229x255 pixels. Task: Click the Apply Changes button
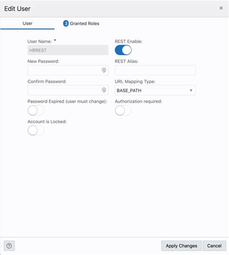[182, 246]
